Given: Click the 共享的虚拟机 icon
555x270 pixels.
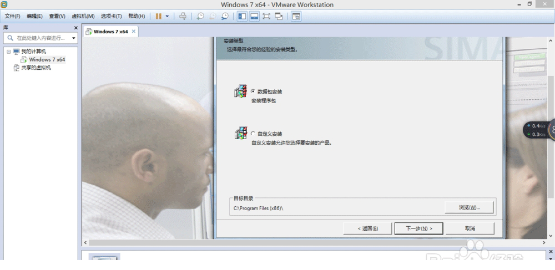Looking at the screenshot, I should click(16, 68).
